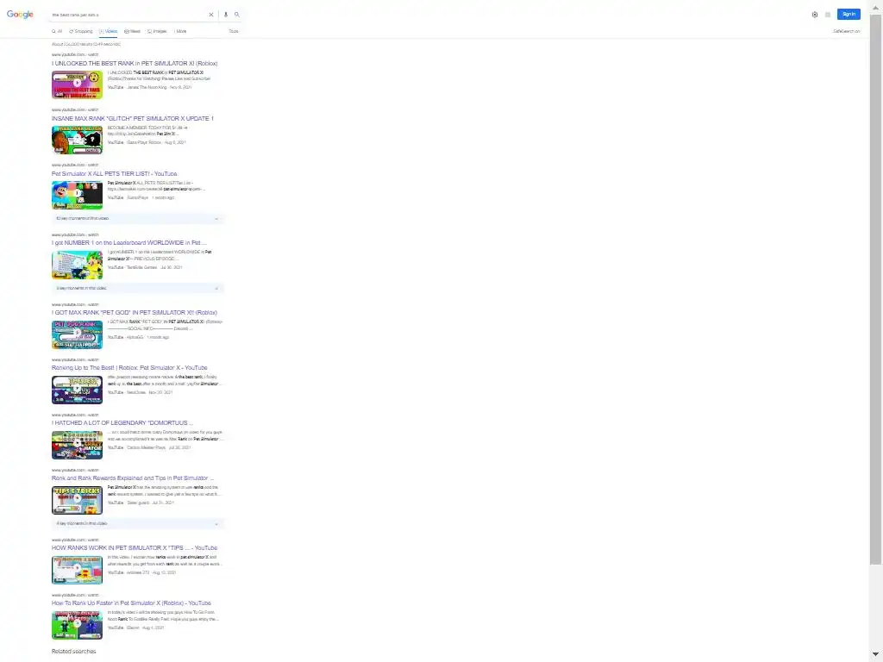Image resolution: width=883 pixels, height=662 pixels.
Task: Open 'I got NUMBER 1 on the Leaderboard' result
Action: (129, 242)
